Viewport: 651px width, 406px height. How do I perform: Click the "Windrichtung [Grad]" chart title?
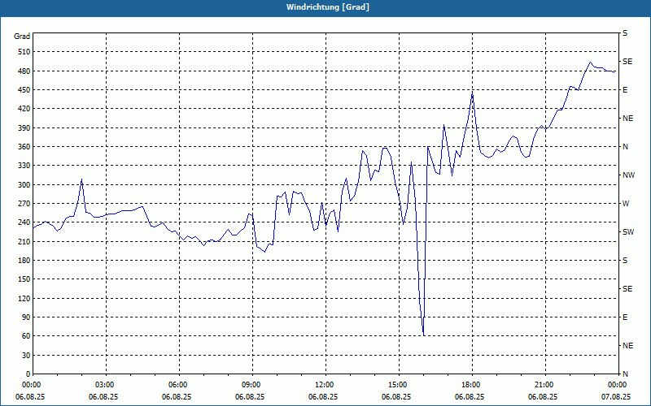point(328,7)
